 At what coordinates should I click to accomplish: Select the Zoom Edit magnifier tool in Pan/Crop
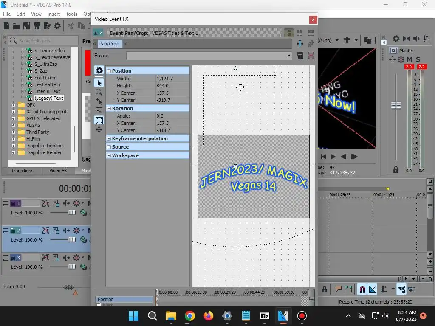coord(99,92)
